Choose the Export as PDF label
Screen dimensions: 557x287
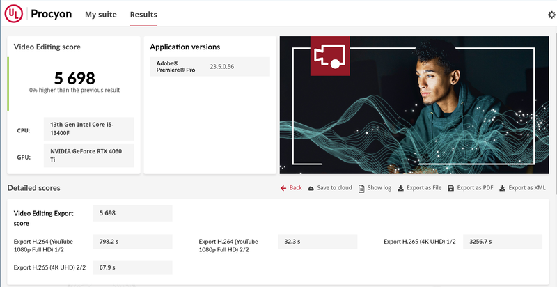point(475,188)
